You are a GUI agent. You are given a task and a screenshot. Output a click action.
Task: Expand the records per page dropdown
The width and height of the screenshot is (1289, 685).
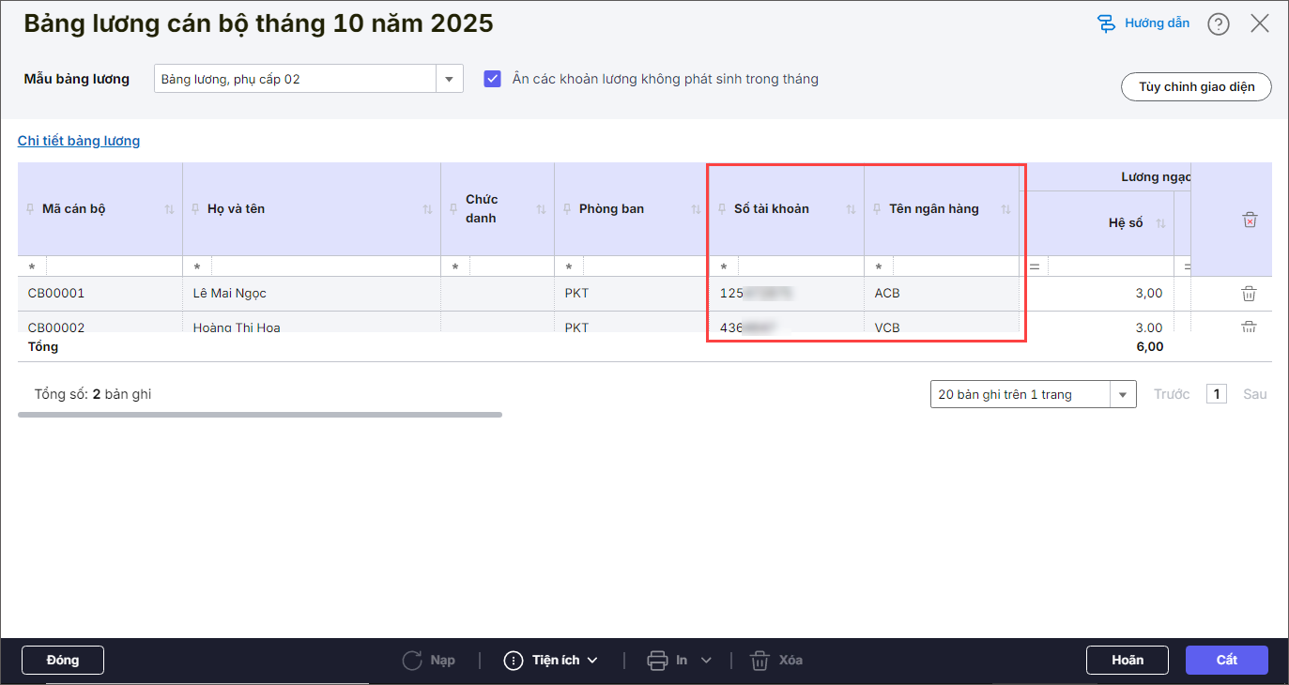click(x=1122, y=394)
